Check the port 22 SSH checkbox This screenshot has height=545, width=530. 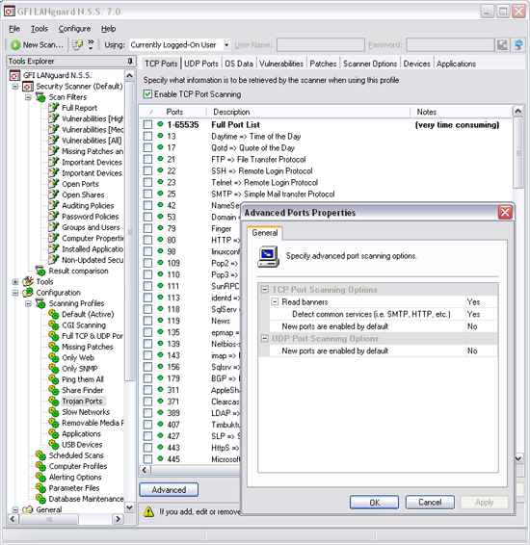pos(147,170)
